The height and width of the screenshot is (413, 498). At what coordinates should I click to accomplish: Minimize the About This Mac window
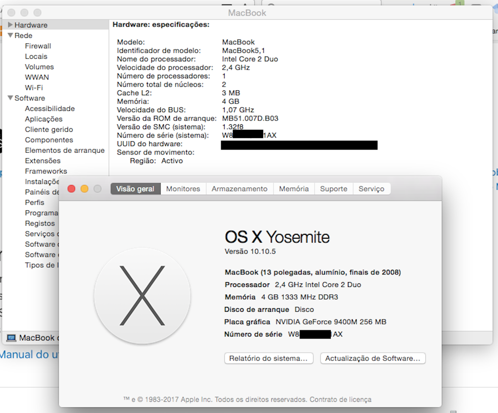(x=84, y=189)
